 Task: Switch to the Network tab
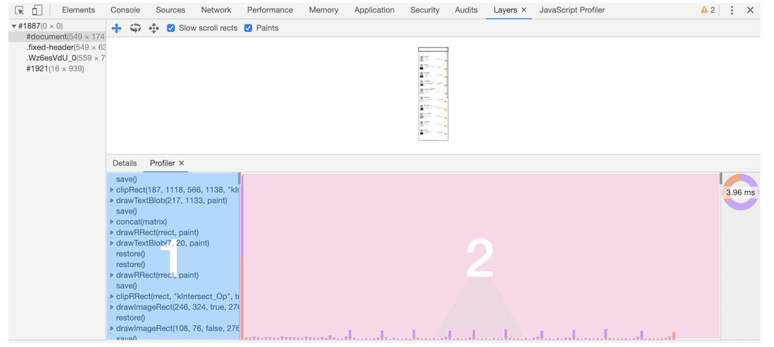[216, 10]
